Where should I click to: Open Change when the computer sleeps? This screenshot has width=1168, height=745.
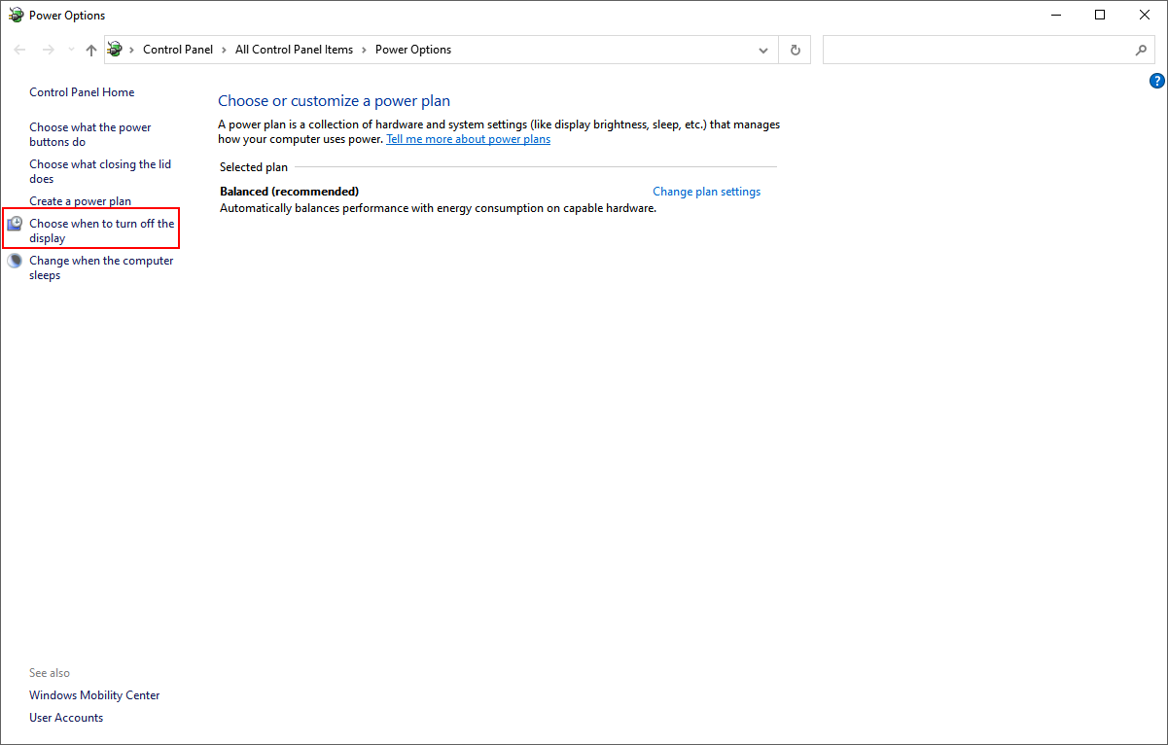click(x=101, y=267)
